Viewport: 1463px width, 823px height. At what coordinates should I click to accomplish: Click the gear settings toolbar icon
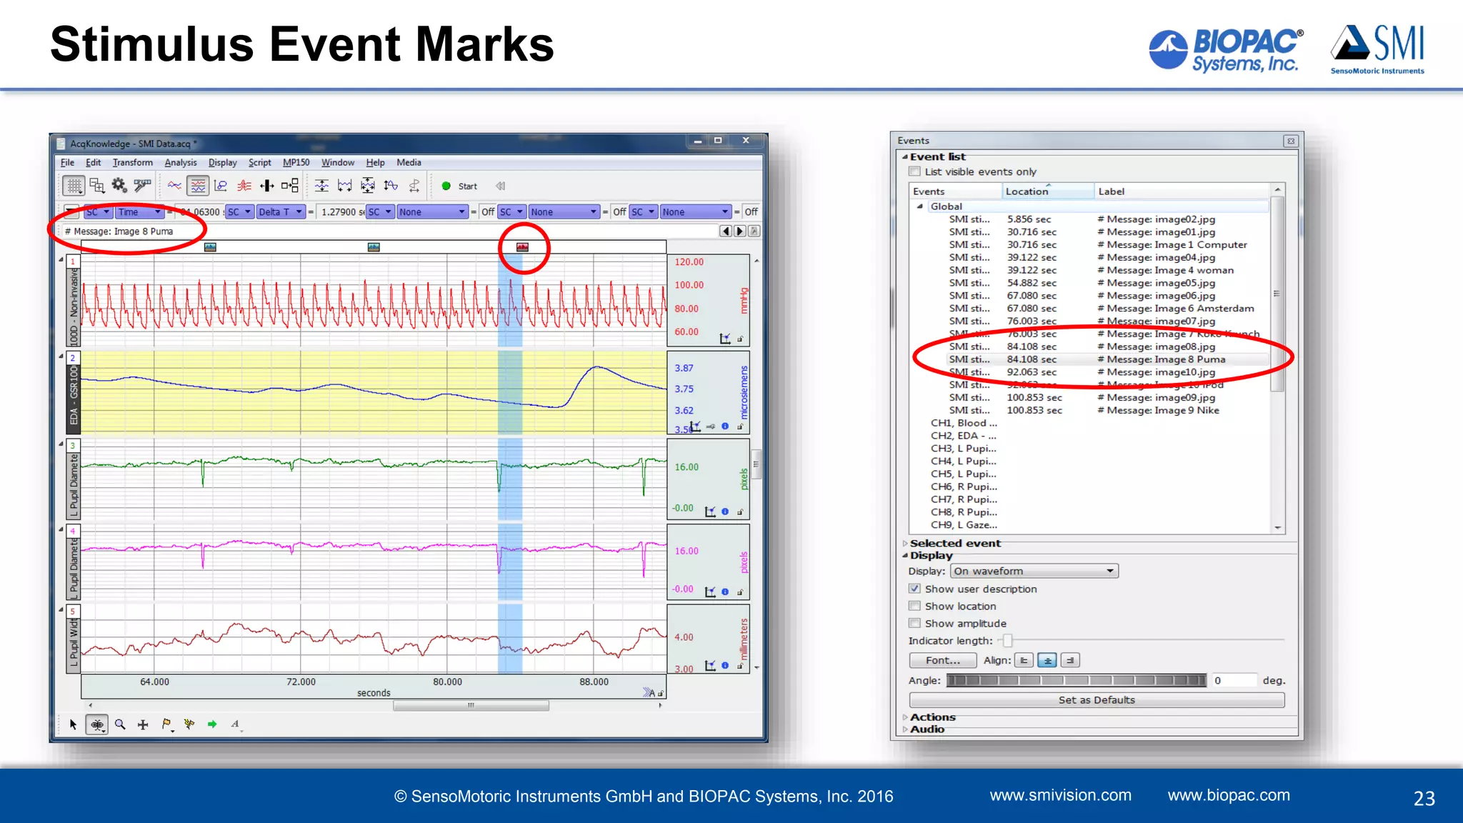click(119, 186)
